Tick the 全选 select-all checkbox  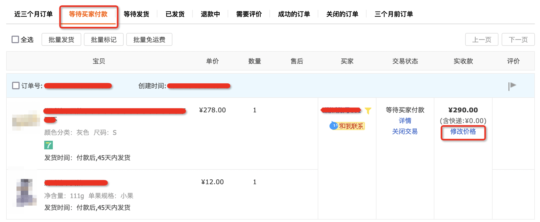[16, 40]
